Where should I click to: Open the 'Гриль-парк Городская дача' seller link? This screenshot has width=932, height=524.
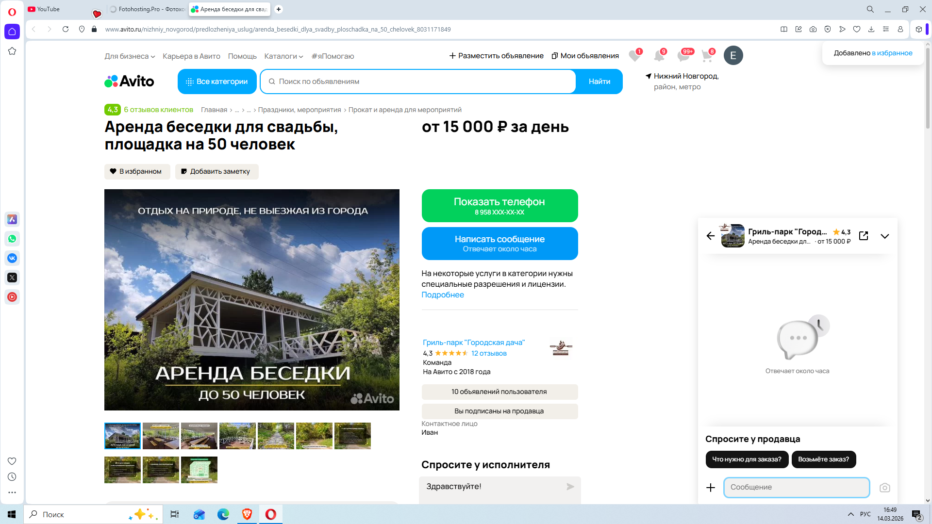[x=473, y=343]
